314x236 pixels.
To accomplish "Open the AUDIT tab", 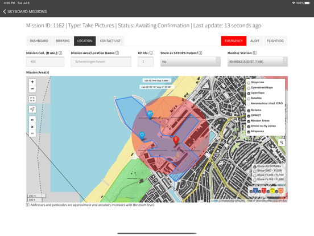I will pos(255,41).
